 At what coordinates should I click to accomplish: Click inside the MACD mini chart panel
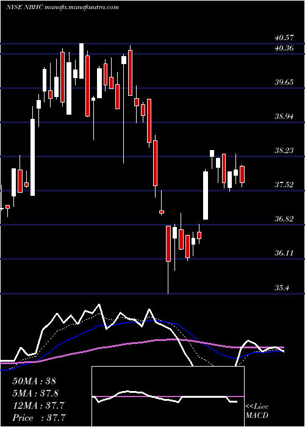168,396
